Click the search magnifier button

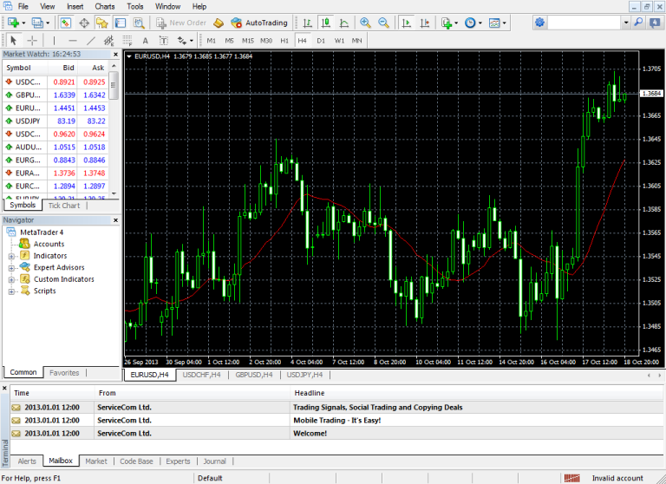pos(638,23)
